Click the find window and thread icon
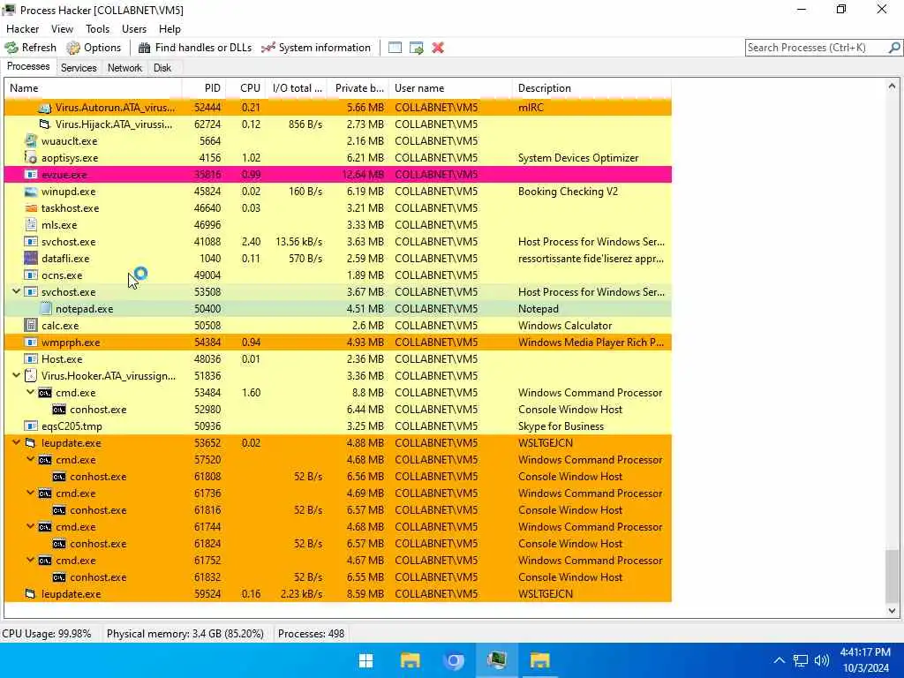The width and height of the screenshot is (904, 678). tap(417, 48)
